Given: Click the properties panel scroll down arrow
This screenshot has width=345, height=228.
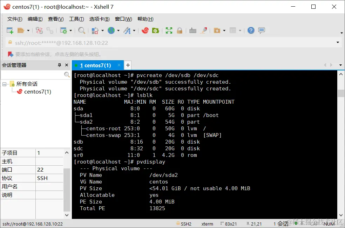Looking at the screenshot, I should (67, 215).
